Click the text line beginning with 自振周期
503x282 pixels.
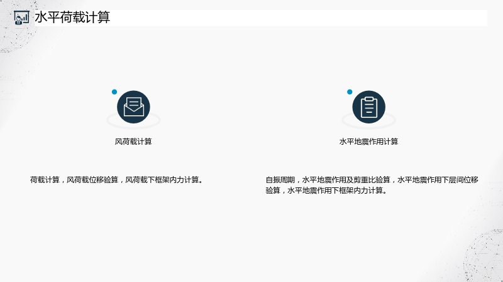372,180
